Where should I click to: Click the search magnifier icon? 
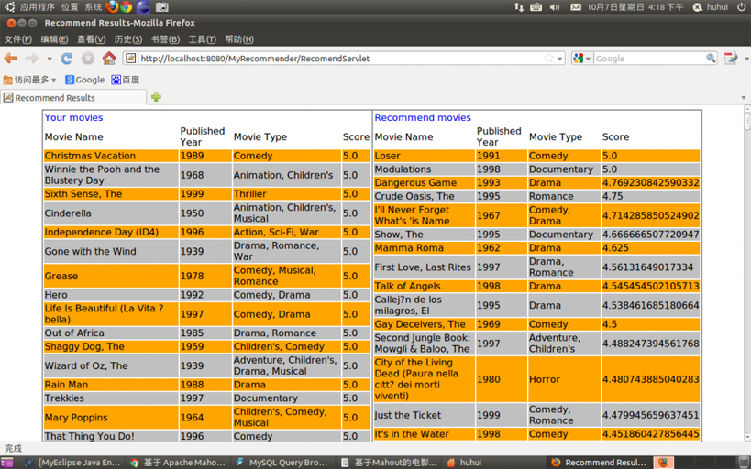click(x=711, y=59)
